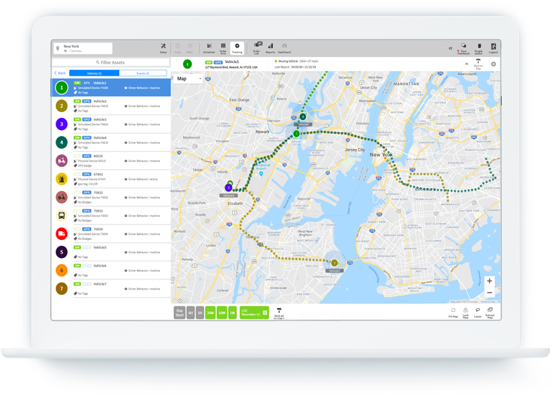Enable Single select mode
This screenshot has width=556, height=396.
[x=480, y=47]
